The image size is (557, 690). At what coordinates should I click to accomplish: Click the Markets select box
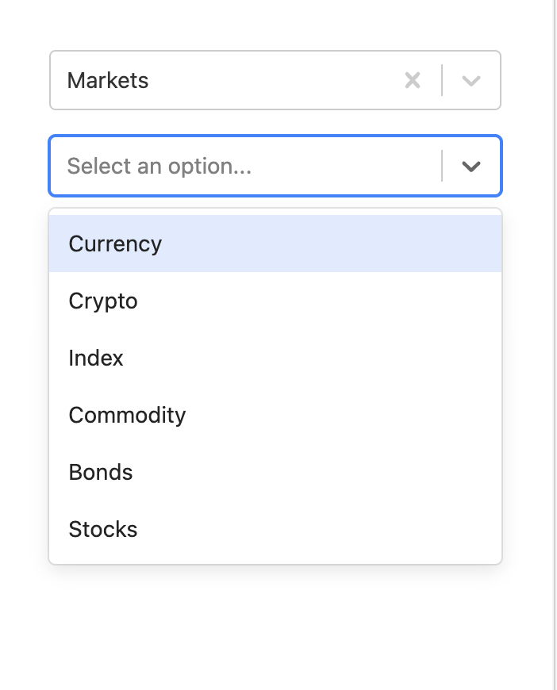click(238, 79)
